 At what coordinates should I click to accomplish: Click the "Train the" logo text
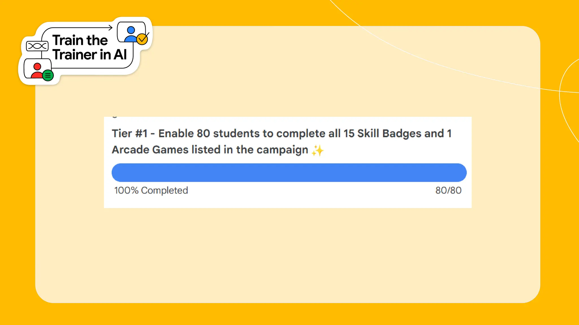coord(80,40)
